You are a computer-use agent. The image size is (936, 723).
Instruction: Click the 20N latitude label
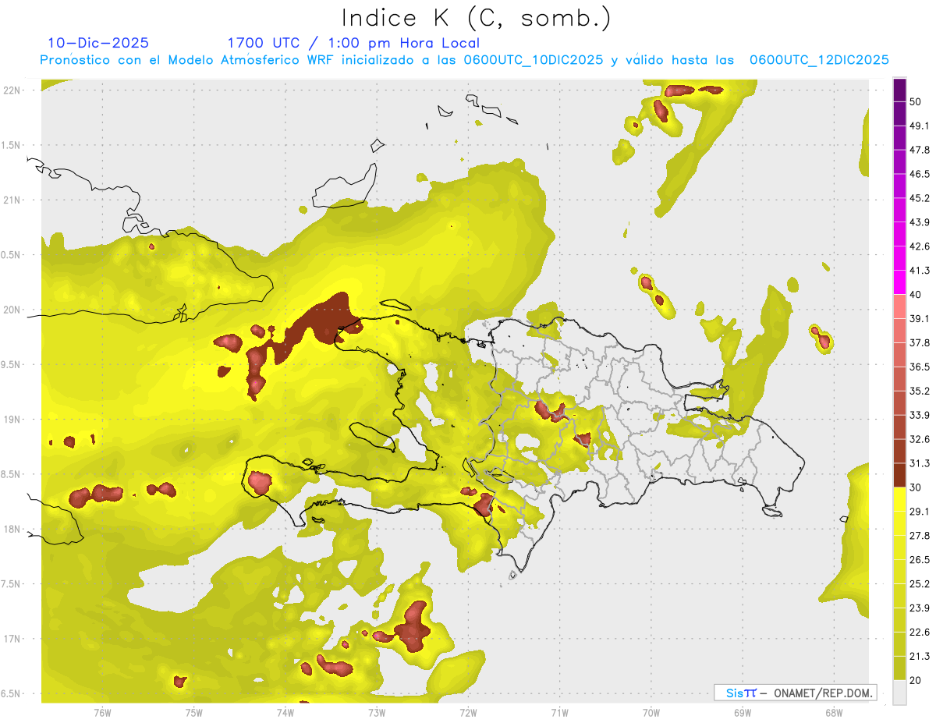[x=12, y=310]
